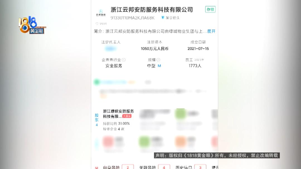301x169 pixels.
Task: Click credit code 91330110MA2KJ1A68K
Action: pyautogui.click(x=132, y=18)
